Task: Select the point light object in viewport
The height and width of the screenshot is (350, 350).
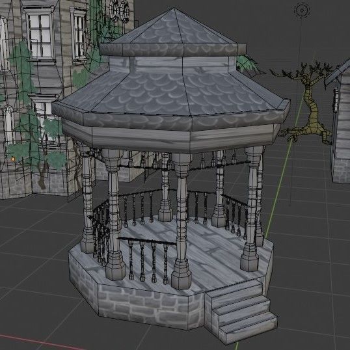Action: 302,10
